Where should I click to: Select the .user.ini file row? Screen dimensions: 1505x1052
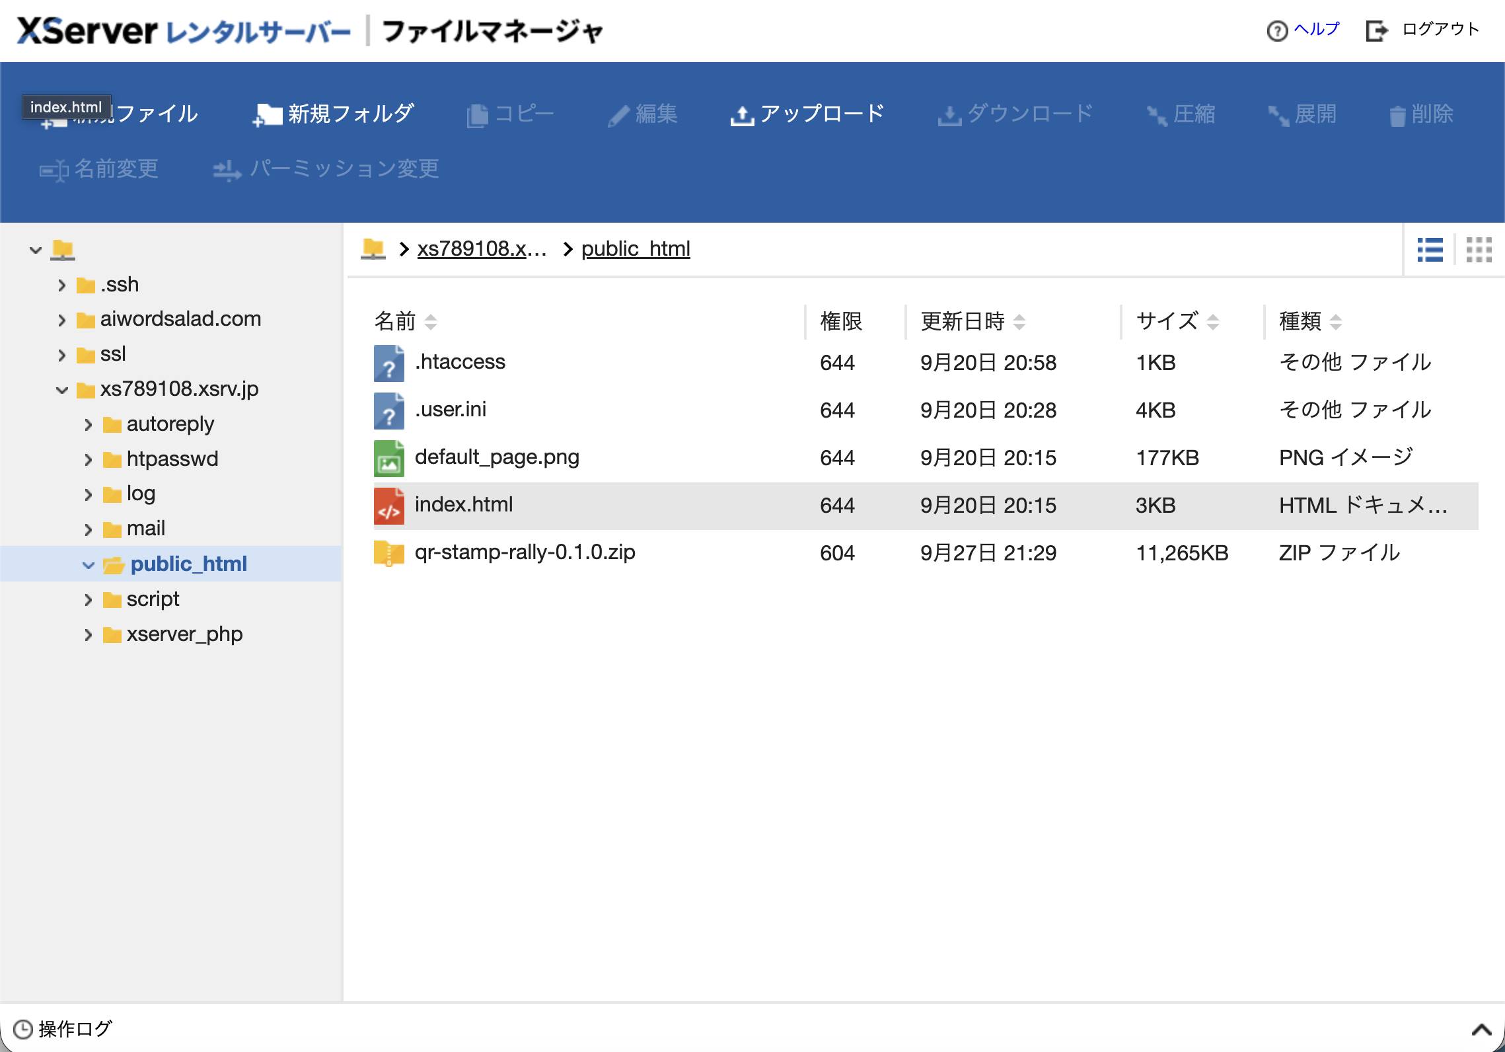(926, 410)
